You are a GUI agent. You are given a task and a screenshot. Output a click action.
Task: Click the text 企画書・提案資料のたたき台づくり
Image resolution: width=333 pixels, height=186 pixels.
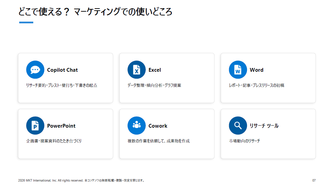[x=54, y=141]
